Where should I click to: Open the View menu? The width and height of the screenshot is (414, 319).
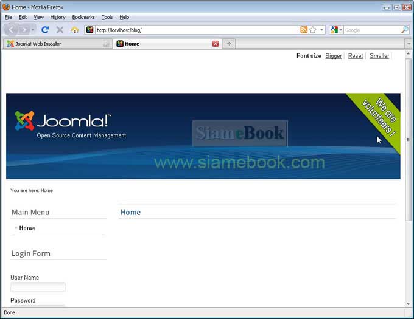(x=38, y=17)
